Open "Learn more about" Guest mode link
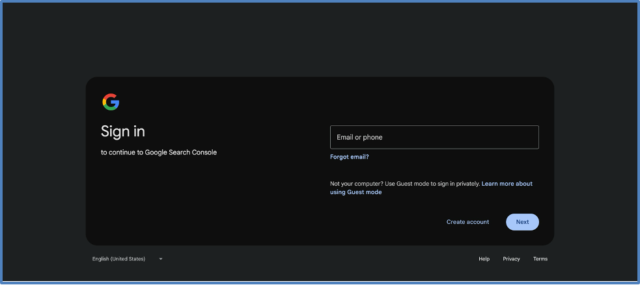The width and height of the screenshot is (640, 285). tap(507, 184)
